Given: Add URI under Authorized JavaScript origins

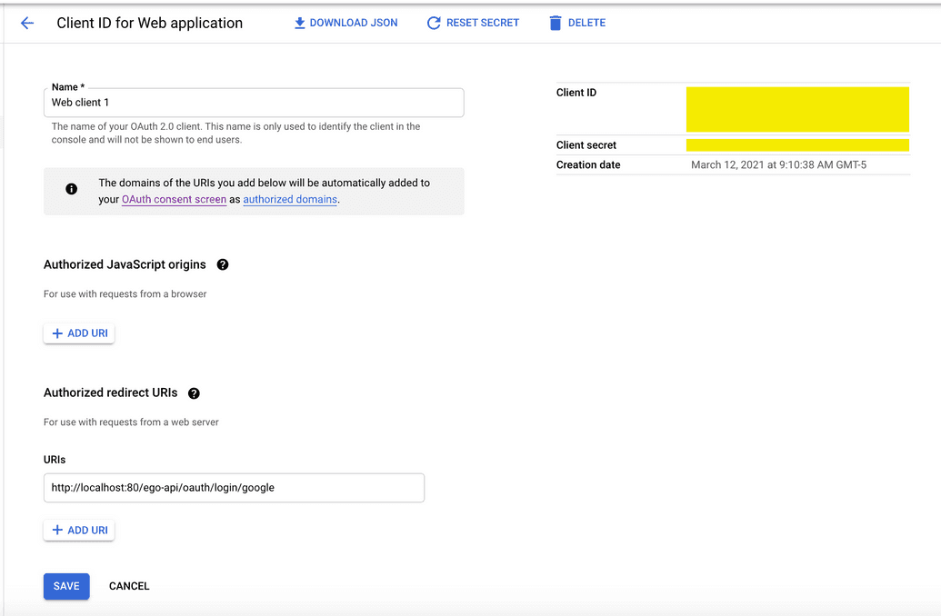Looking at the screenshot, I should (x=79, y=333).
